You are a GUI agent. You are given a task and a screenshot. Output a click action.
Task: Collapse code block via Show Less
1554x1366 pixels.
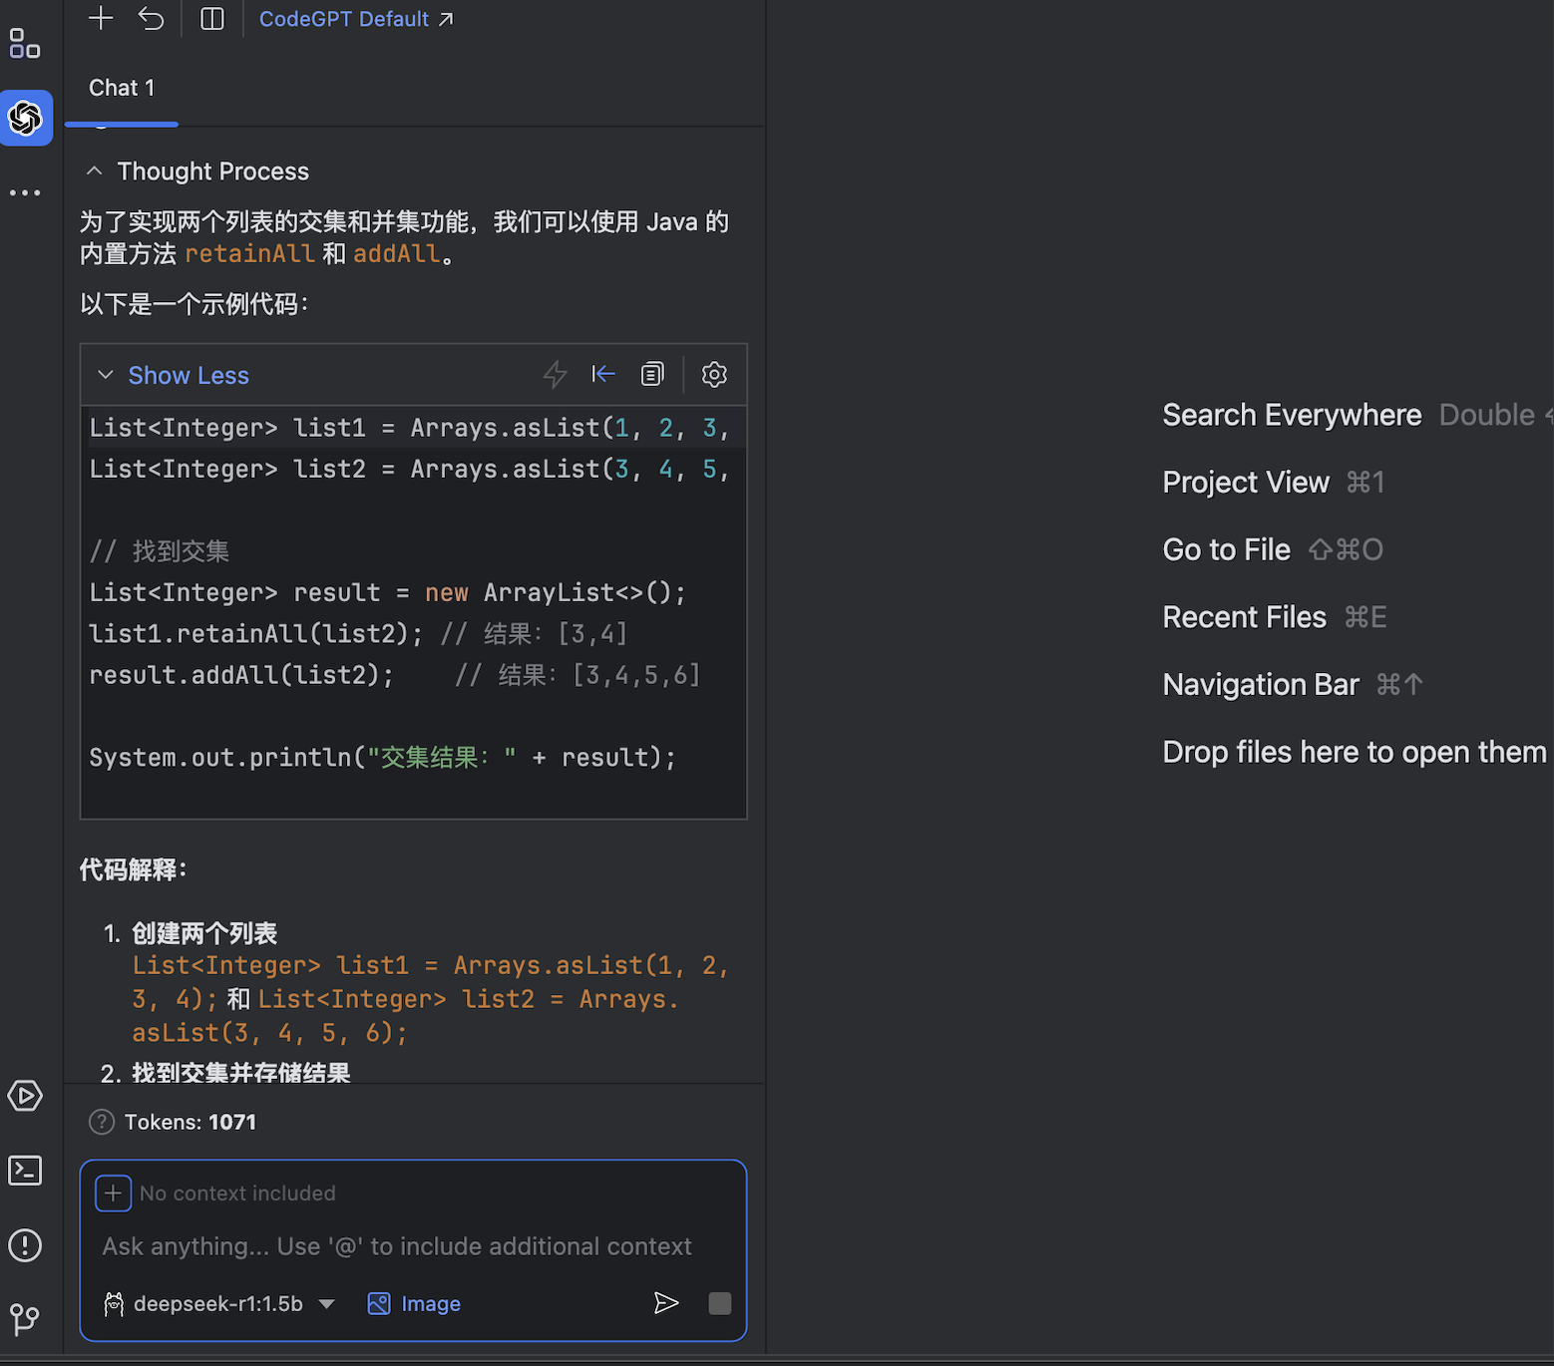tap(189, 375)
